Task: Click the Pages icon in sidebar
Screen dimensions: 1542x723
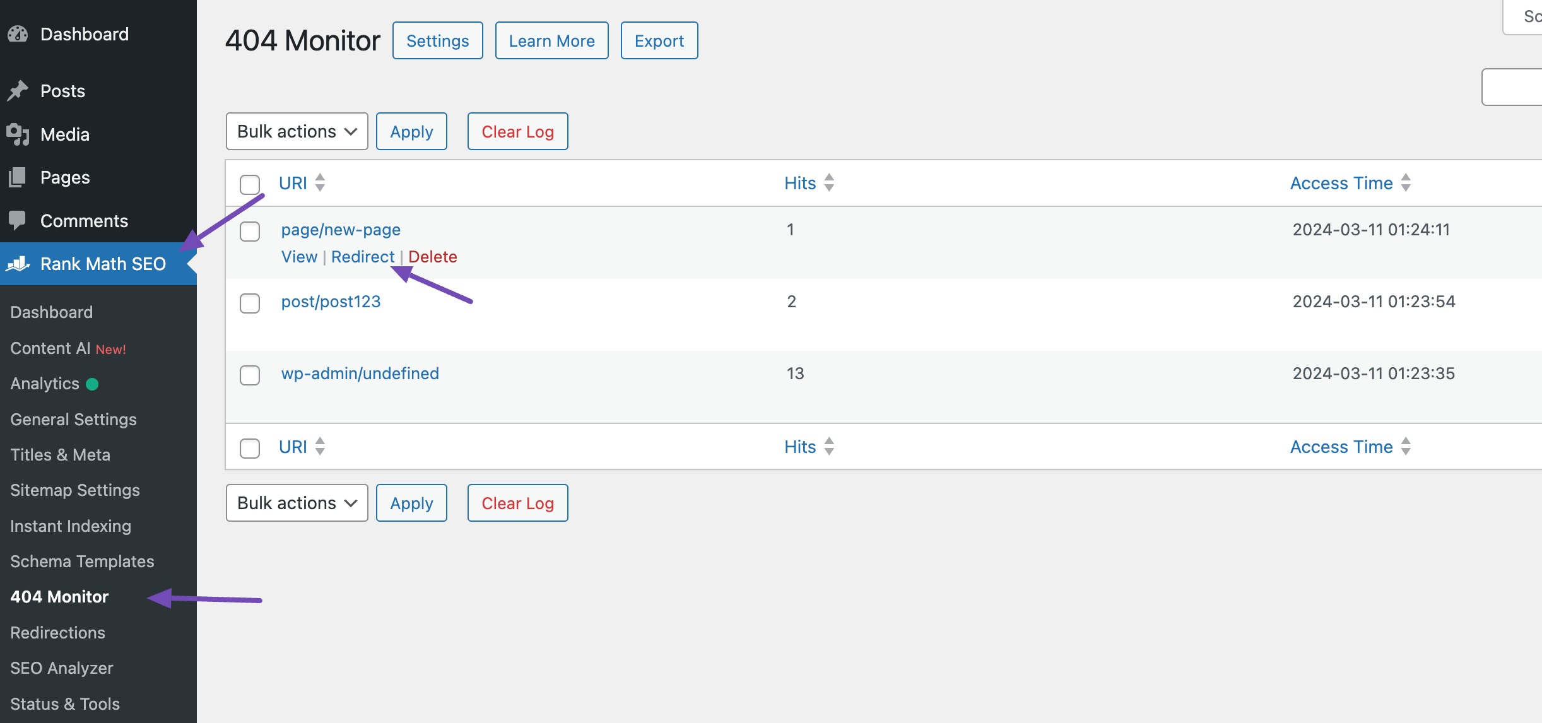Action: pos(18,177)
